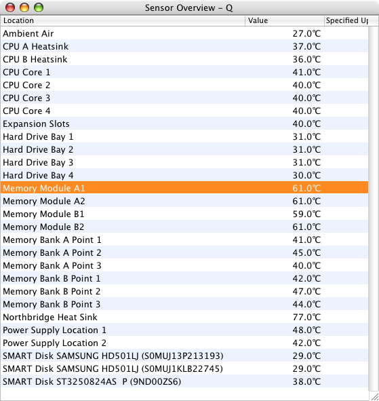Select Power Supply Location 1 row
Viewport: 379px width, 401px height.
click(184, 330)
